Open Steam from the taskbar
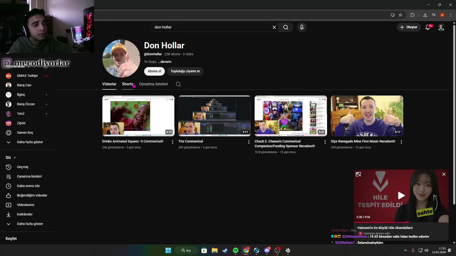456x256 pixels. click(x=225, y=250)
